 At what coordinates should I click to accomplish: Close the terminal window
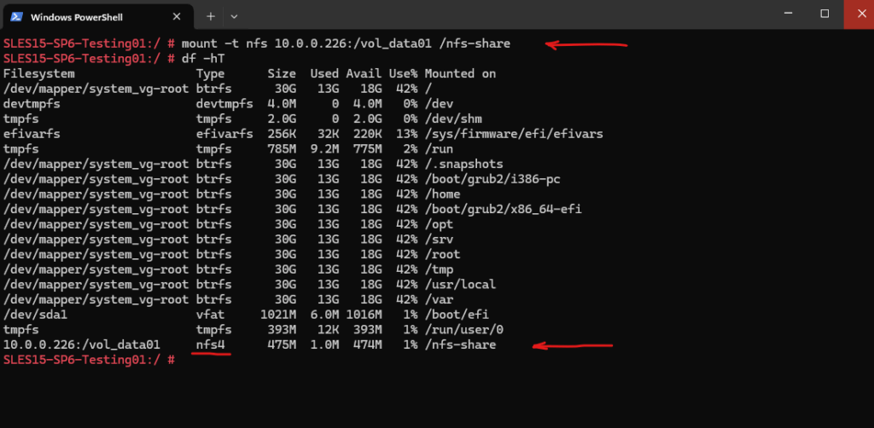pos(859,14)
